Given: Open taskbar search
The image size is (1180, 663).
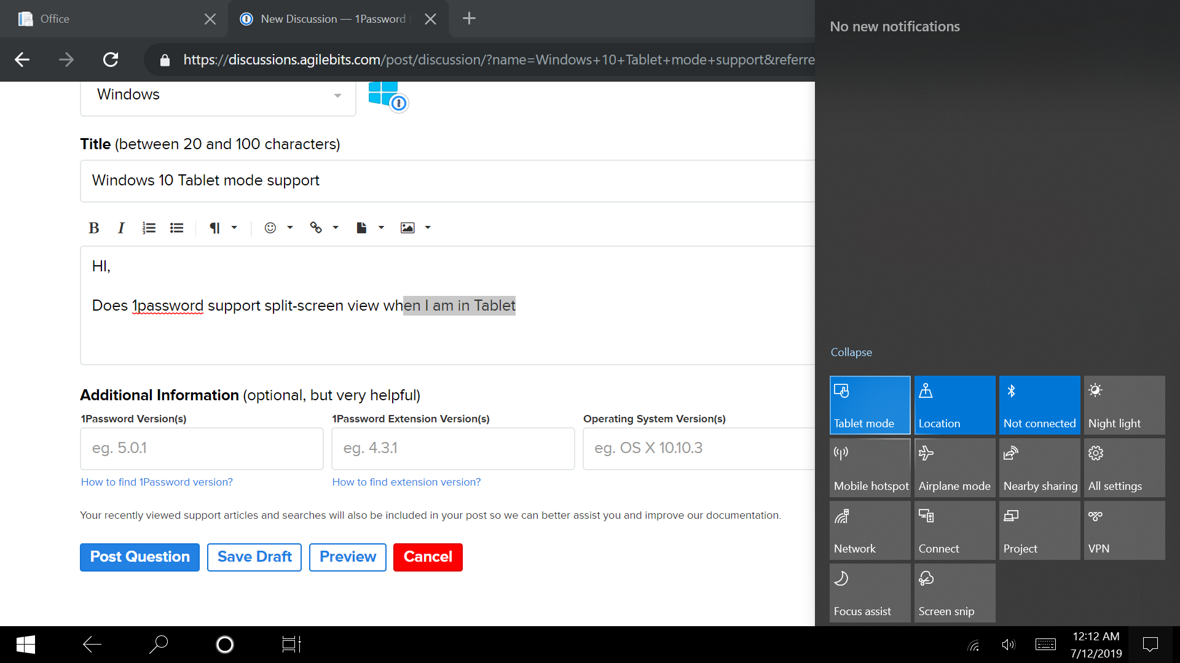Looking at the screenshot, I should pyautogui.click(x=159, y=645).
